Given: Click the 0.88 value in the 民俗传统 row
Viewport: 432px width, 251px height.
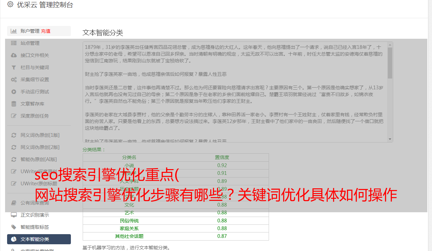Looking at the screenshot, I should pos(222,221).
